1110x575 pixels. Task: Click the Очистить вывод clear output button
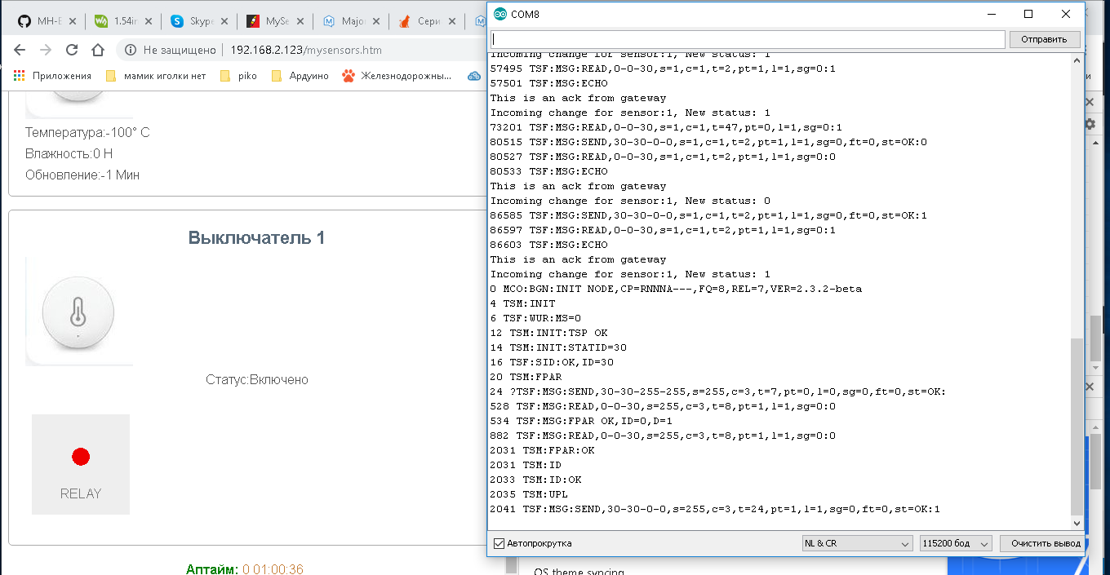click(1045, 543)
